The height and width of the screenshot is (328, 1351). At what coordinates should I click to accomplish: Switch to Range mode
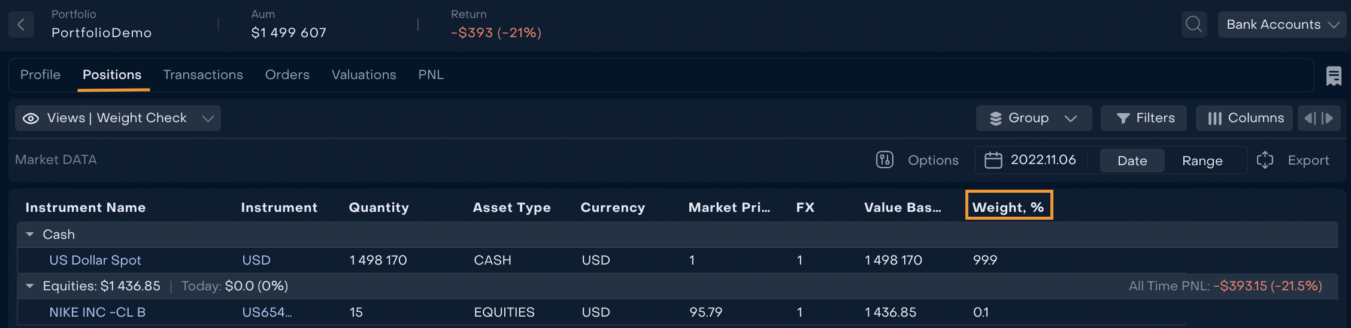coord(1202,160)
